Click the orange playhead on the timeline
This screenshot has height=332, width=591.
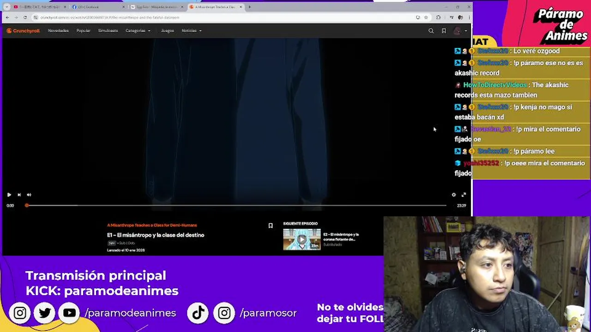27,205
